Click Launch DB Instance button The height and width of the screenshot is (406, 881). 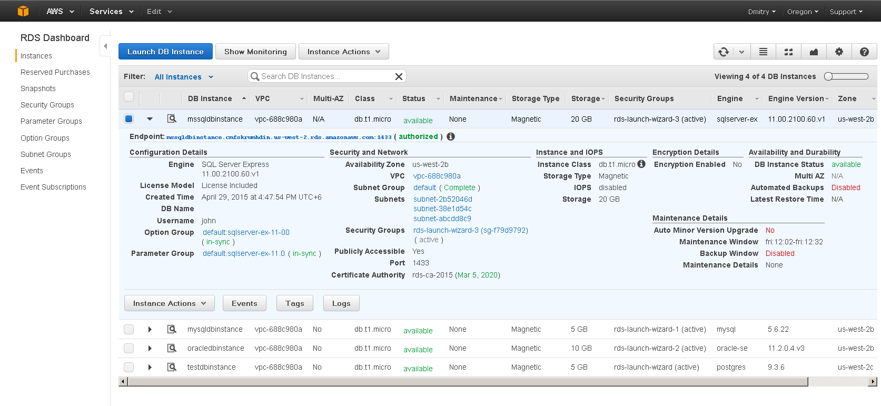[165, 52]
